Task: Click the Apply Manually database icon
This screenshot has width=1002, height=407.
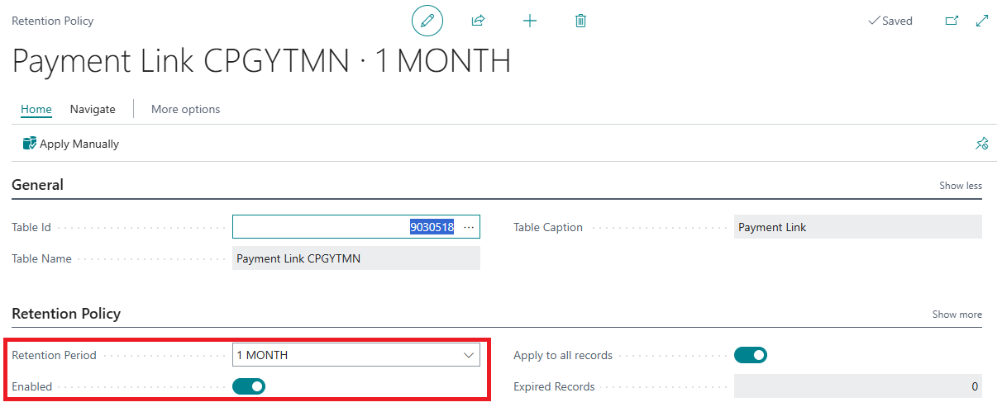Action: (x=30, y=144)
